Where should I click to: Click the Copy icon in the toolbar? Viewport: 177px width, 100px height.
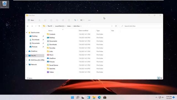pyautogui.click(x=45, y=20)
